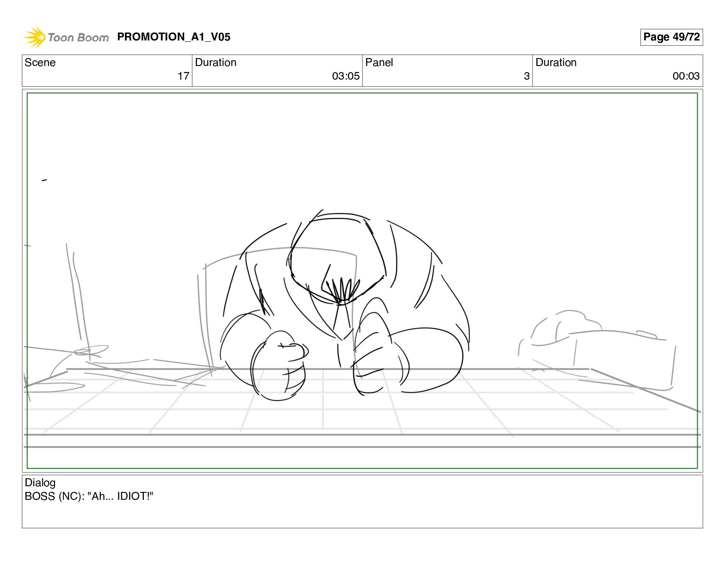The image size is (726, 561).
Task: Click the 'Panel' header label
Action: click(379, 62)
